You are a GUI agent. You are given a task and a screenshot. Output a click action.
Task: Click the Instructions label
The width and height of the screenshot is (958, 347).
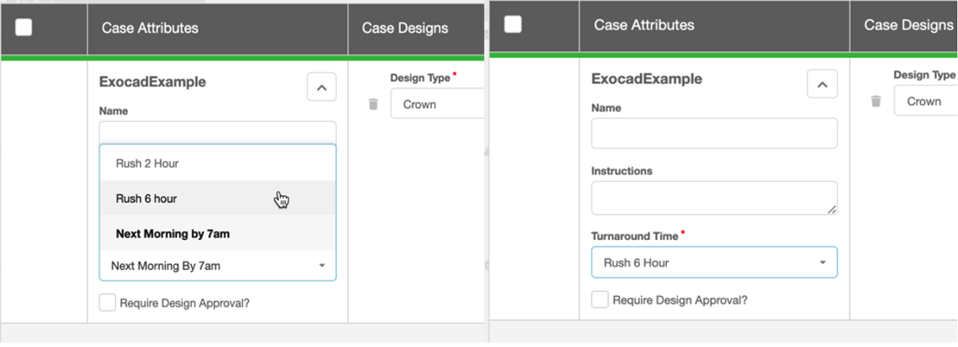tap(622, 171)
